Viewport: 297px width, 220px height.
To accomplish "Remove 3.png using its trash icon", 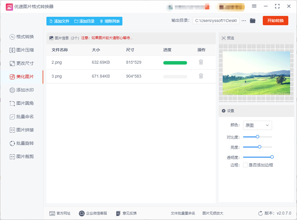I will 201,76.
